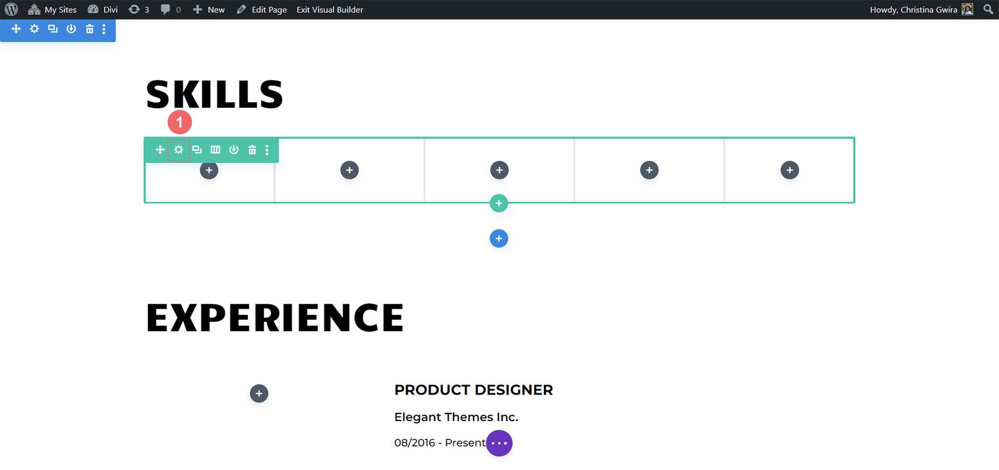Delete the row using green trash icon
Viewport: 999px width, 470px height.
252,150
